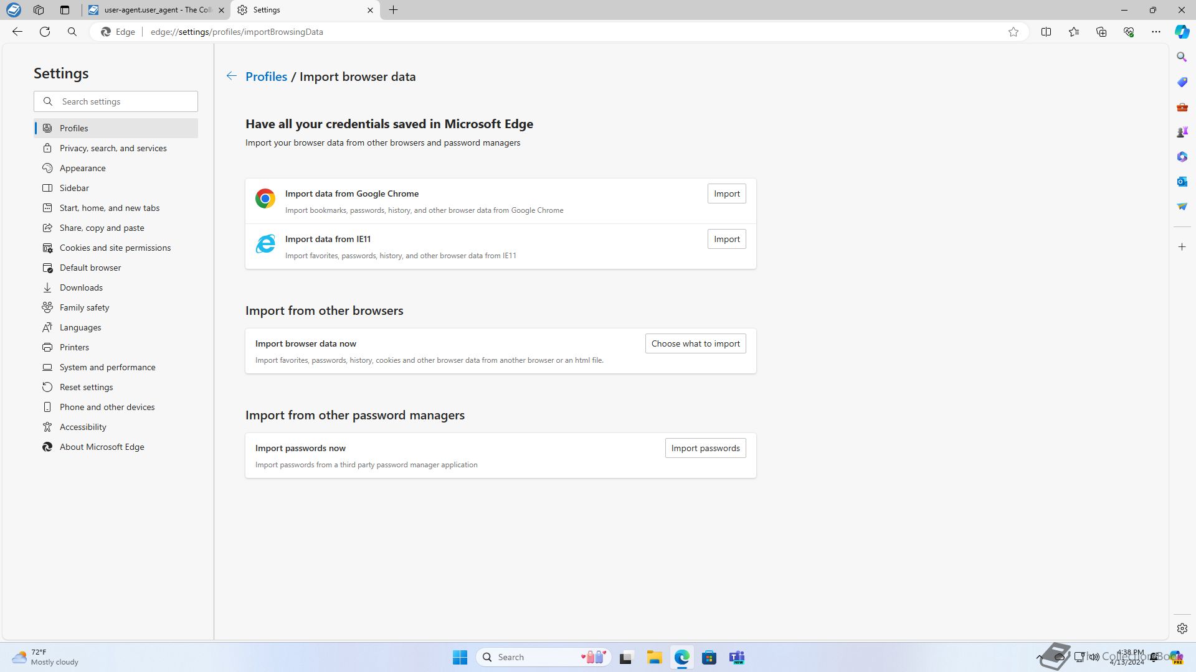
Task: Go back to Profiles with blue arrow
Action: (231, 76)
